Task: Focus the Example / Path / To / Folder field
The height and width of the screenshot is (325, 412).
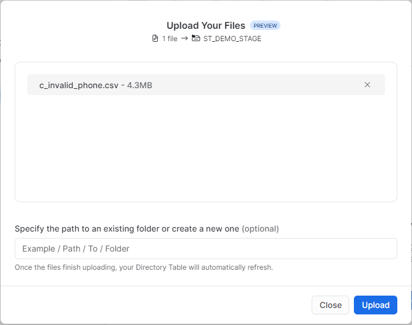Action: 205,249
